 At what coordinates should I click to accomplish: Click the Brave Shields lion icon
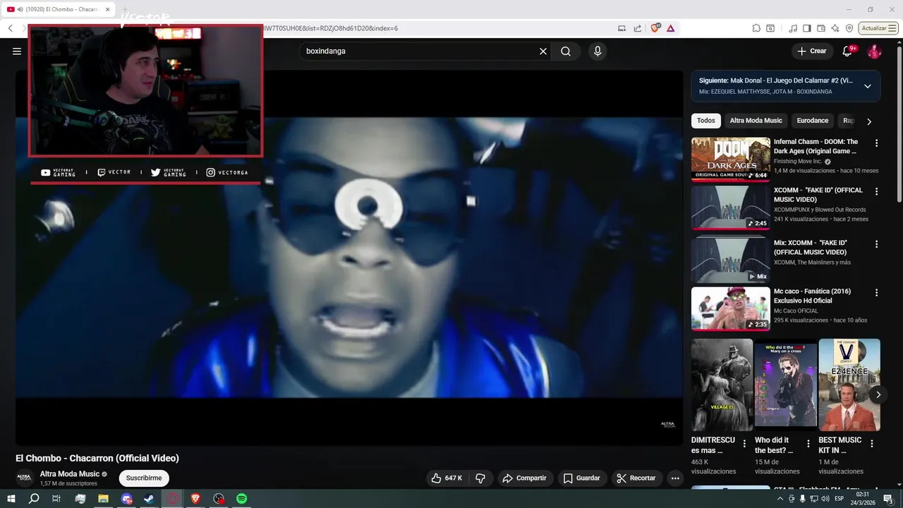point(655,28)
